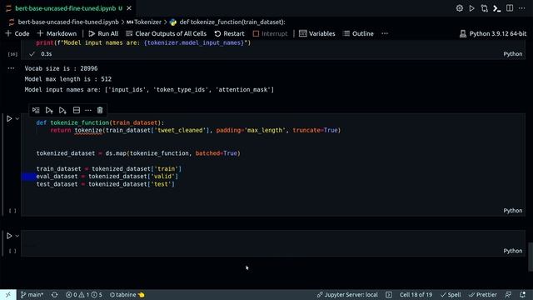Select Python 3.9.12 64-bit kernel
The width and height of the screenshot is (533, 300).
(x=493, y=33)
